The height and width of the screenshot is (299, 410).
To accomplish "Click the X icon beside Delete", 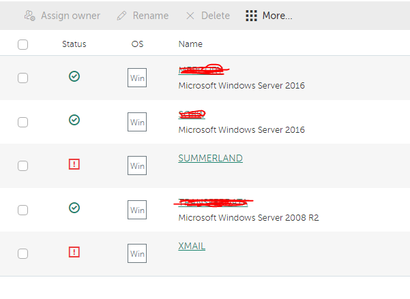I will pos(190,16).
